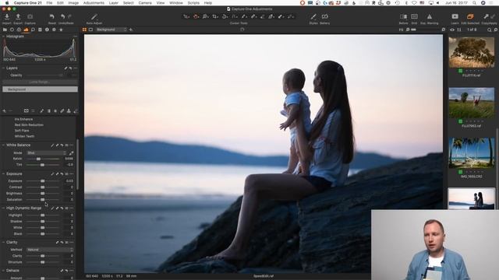The width and height of the screenshot is (499, 280).
Task: Select the Crop cursor tool
Action: point(215,16)
